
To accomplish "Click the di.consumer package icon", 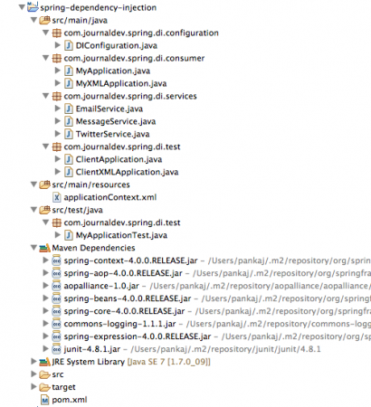I will (x=57, y=58).
